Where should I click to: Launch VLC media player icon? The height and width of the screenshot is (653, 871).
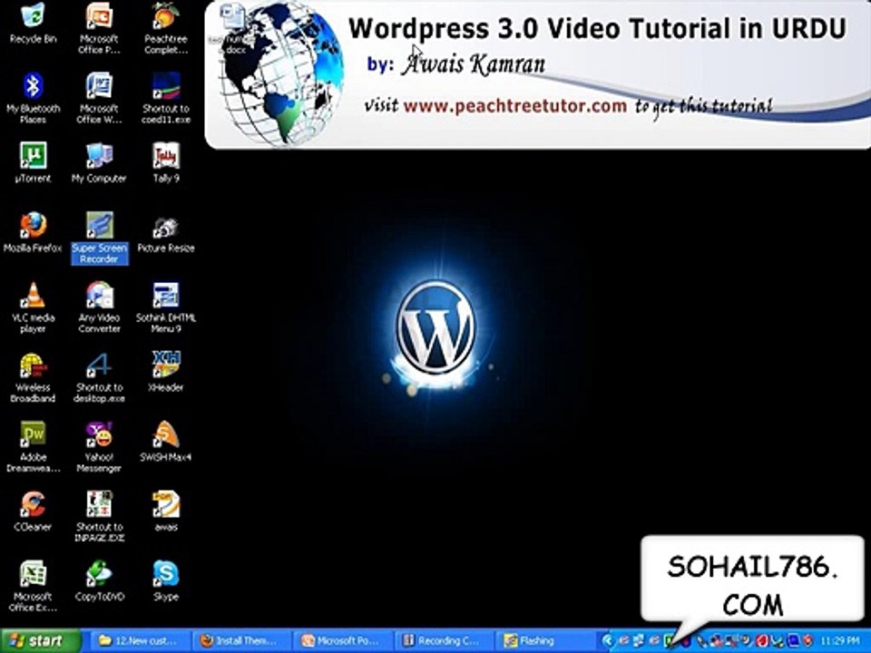pos(33,307)
